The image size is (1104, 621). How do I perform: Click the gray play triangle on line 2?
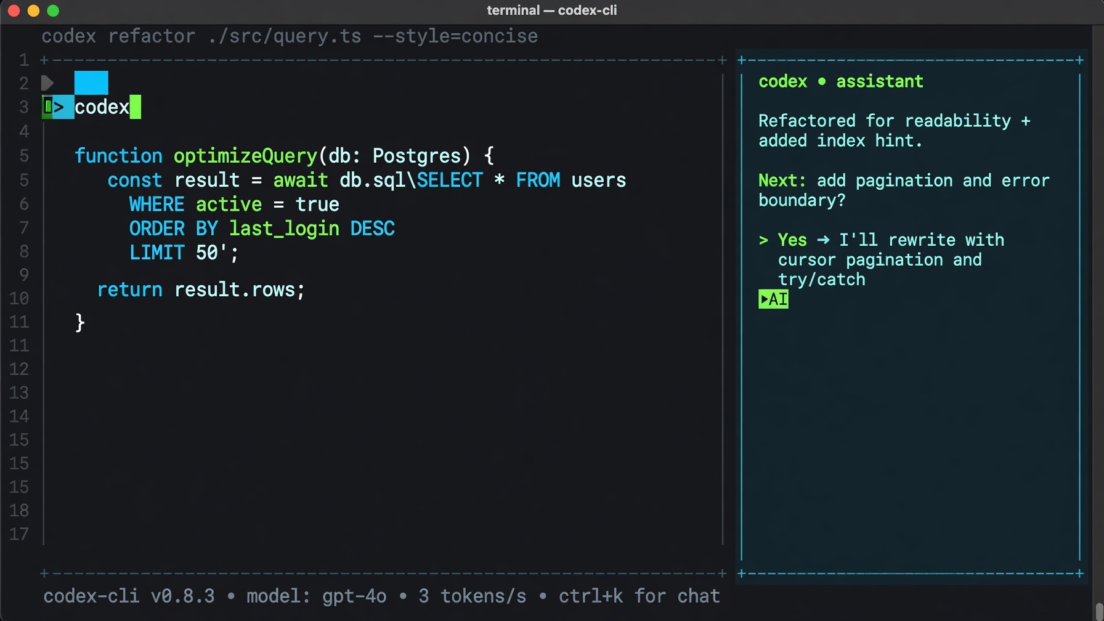47,83
